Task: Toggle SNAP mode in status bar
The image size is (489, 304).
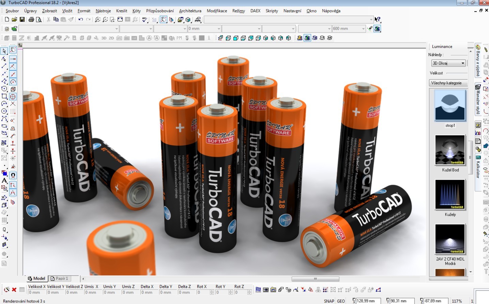Action: click(329, 301)
